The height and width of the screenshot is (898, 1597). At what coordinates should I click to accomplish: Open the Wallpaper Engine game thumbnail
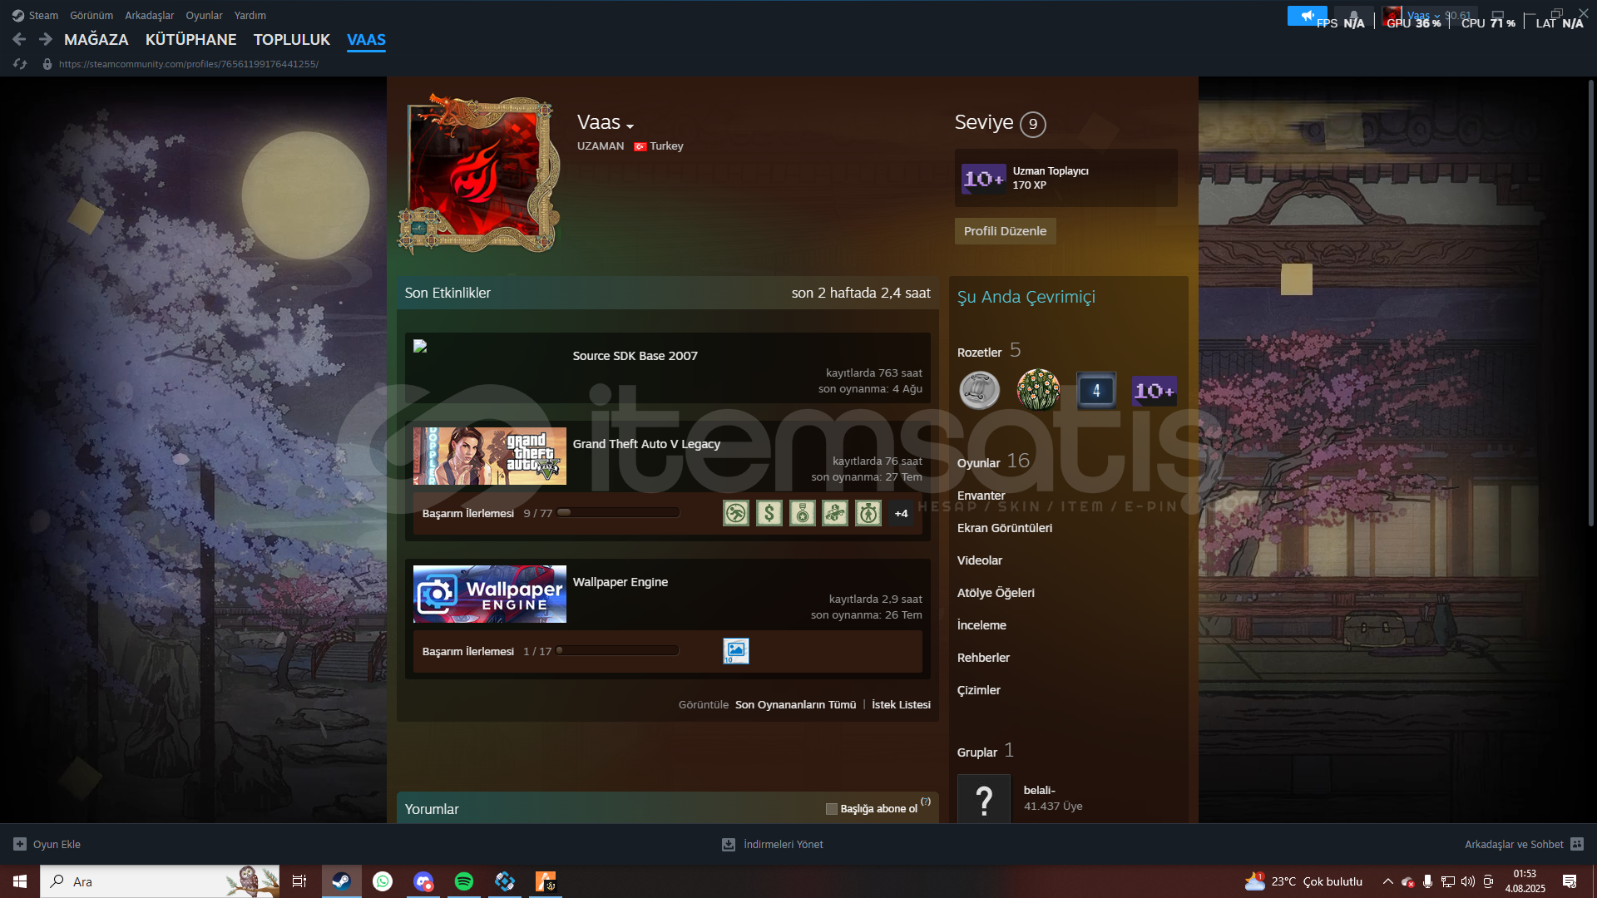coord(490,594)
